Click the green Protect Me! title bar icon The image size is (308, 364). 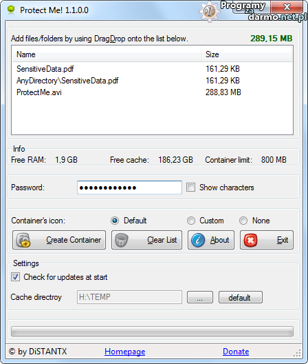coord(11,10)
